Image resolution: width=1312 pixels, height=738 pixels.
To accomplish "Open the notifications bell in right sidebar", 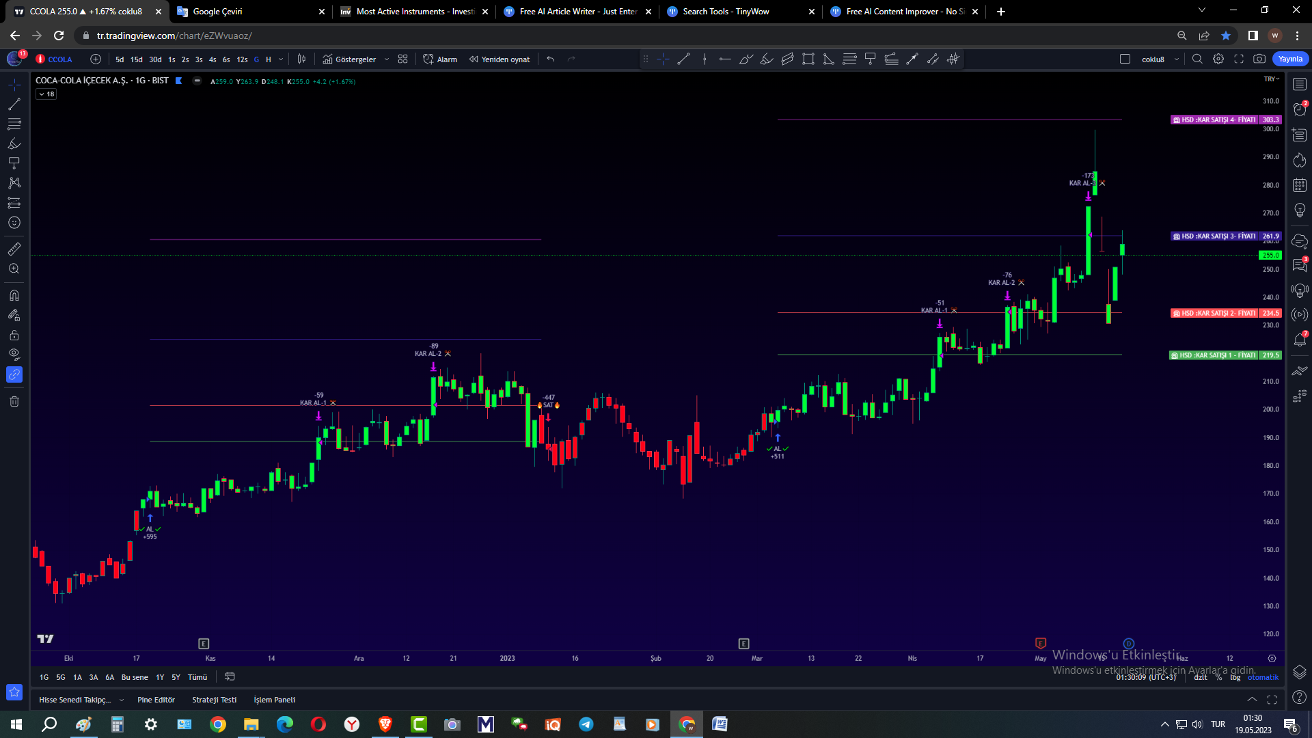I will coord(1300,340).
